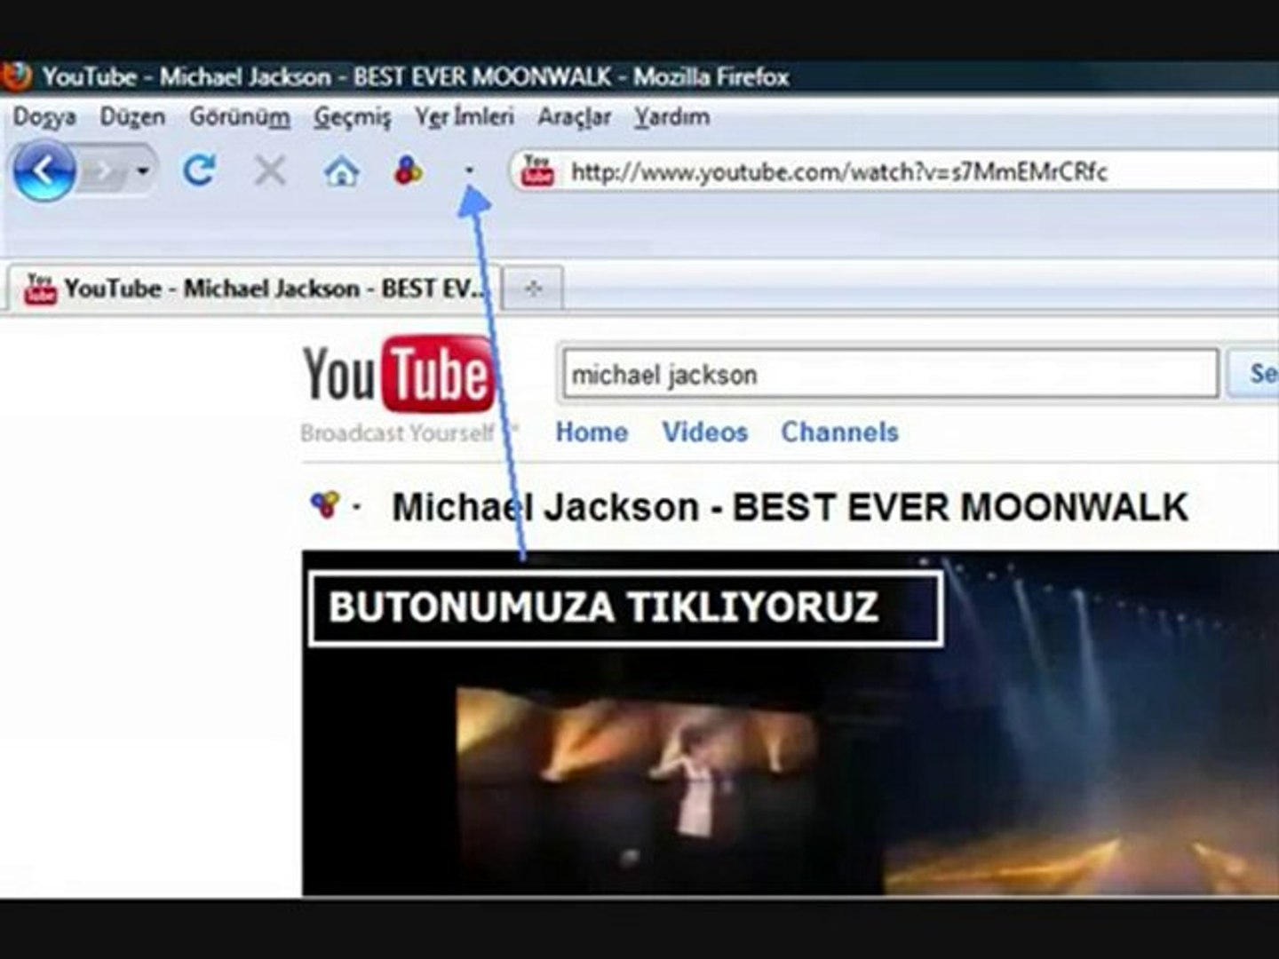Image resolution: width=1279 pixels, height=959 pixels.
Task: Click the video player area
Action: [x=790, y=724]
